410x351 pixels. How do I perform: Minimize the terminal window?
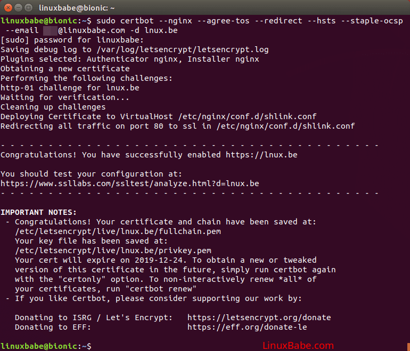(x=19, y=8)
